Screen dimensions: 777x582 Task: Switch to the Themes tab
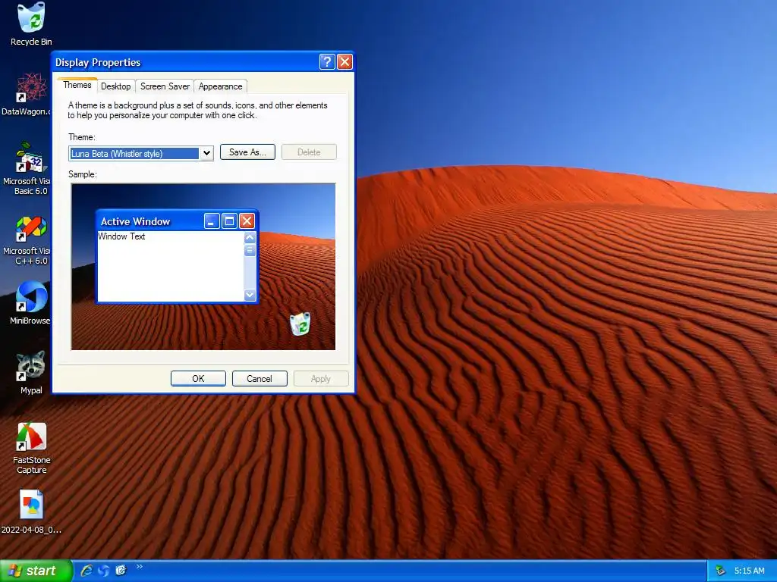pos(77,85)
